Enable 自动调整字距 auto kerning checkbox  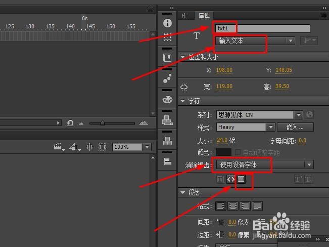tap(238, 152)
